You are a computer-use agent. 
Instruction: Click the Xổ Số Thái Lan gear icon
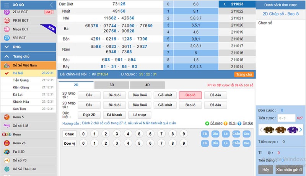7,169
